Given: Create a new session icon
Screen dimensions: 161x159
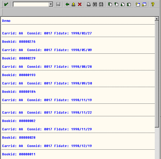Looking at the screenshot, I should tap(138, 4).
